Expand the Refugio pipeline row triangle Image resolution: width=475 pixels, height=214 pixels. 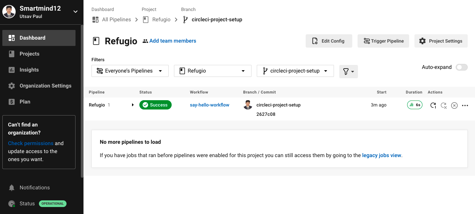(x=133, y=105)
